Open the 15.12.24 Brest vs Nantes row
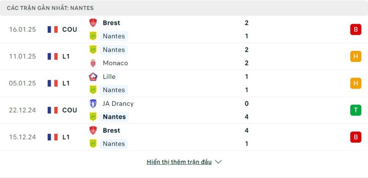The height and width of the screenshot is (178, 368). (x=184, y=137)
